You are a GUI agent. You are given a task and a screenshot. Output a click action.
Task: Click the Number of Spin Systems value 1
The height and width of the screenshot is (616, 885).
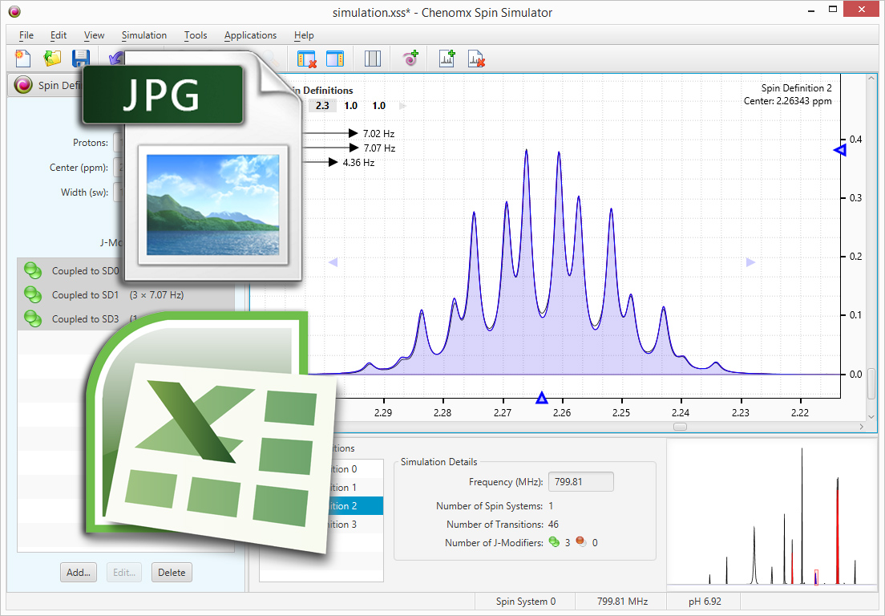pos(551,506)
